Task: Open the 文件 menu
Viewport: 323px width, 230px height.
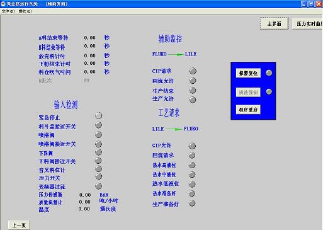Action: (x=8, y=11)
